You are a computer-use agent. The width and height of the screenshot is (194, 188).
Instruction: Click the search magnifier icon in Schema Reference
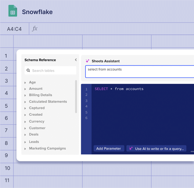click(28, 70)
